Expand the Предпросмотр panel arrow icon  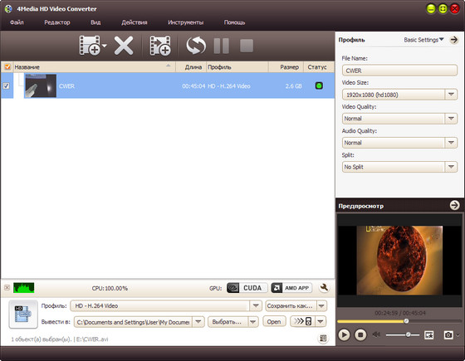pyautogui.click(x=454, y=205)
